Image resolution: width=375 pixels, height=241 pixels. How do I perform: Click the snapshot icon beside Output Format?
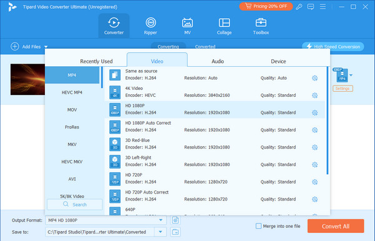coord(175,220)
